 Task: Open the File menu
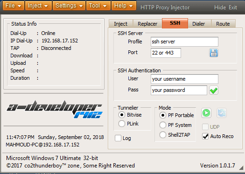pyautogui.click(x=14, y=6)
